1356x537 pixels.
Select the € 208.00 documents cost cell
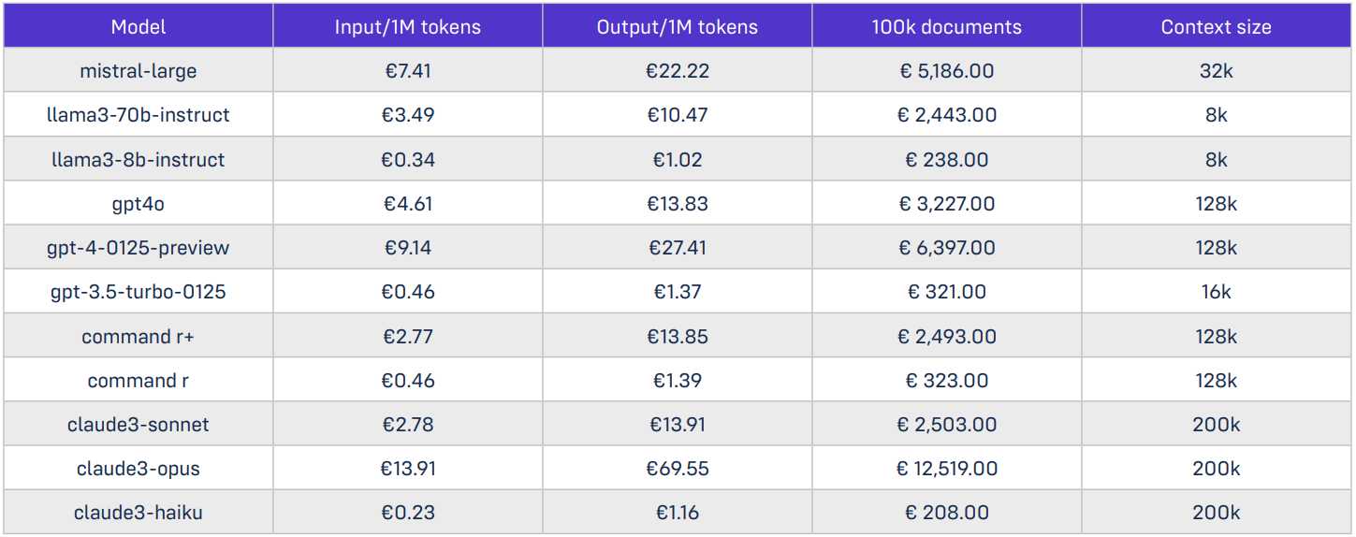[946, 513]
